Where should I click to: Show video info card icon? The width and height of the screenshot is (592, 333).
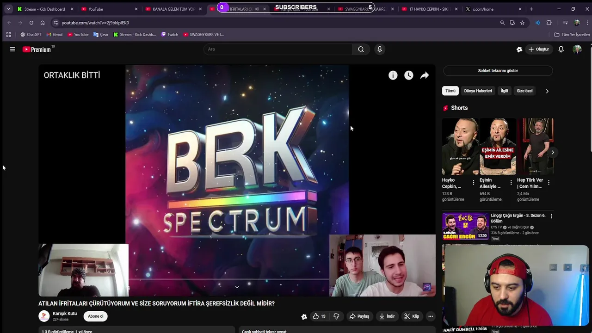click(393, 75)
